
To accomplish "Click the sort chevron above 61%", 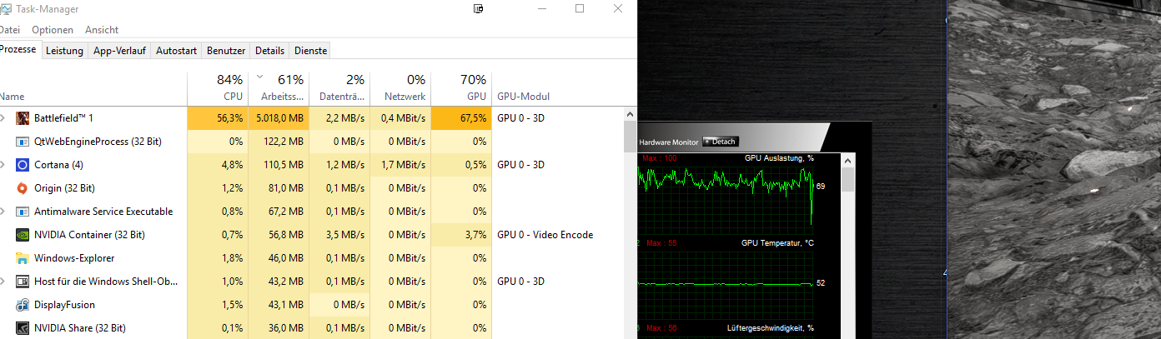I will tap(259, 76).
